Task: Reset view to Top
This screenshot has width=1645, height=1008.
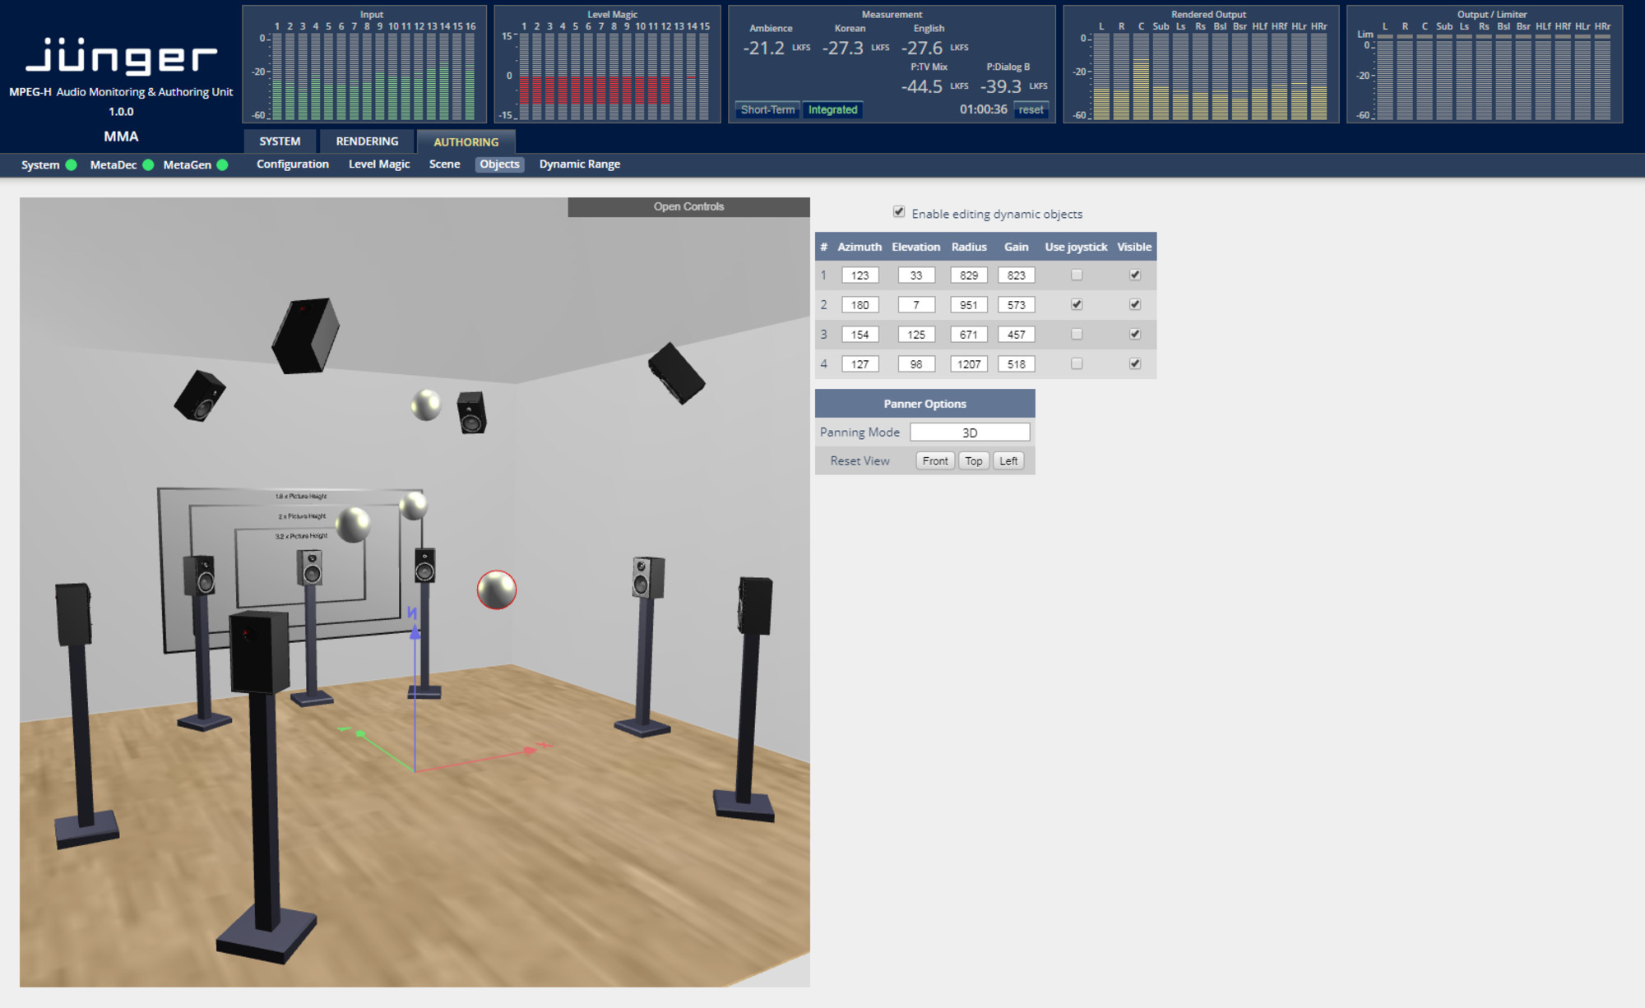Action: coord(973,460)
